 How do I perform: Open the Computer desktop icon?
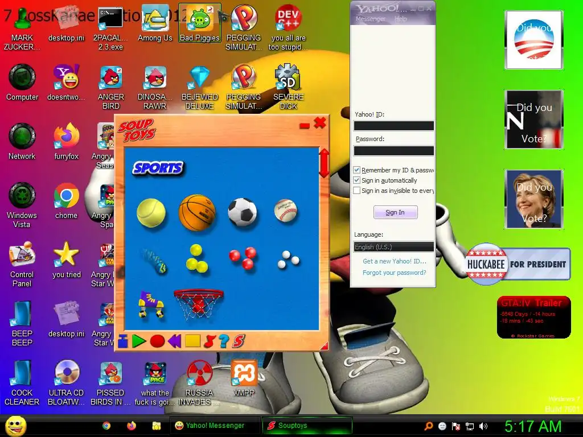click(x=22, y=83)
